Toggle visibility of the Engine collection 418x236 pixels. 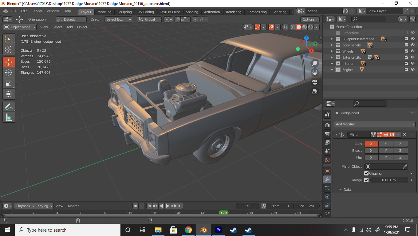(x=412, y=70)
